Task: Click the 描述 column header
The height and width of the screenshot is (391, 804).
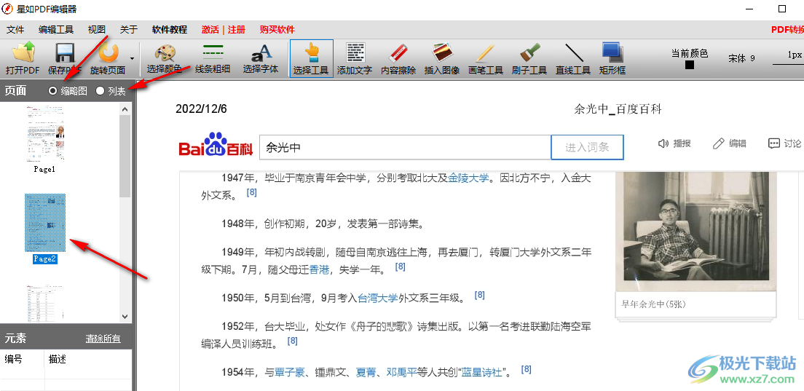Action: click(88, 359)
